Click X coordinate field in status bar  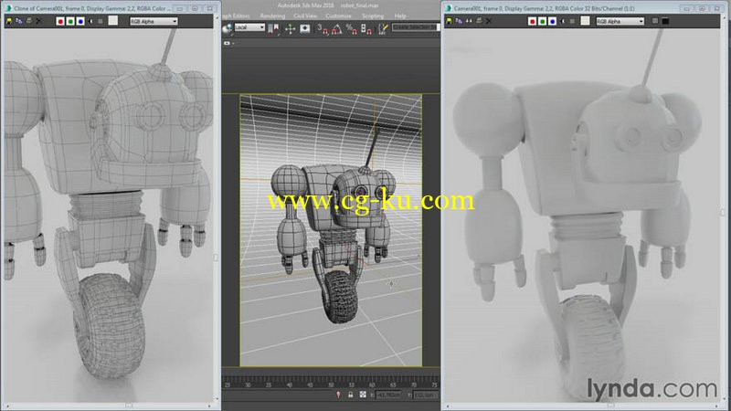pyautogui.click(x=388, y=395)
